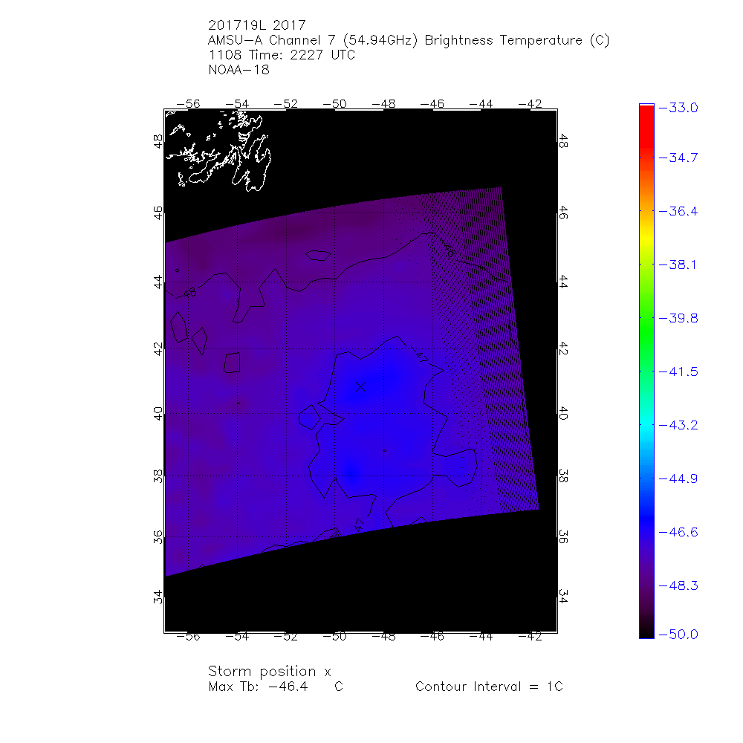Screen dimensions: 743x743
Task: Click the 40 latitude label on right axis
Action: (563, 413)
